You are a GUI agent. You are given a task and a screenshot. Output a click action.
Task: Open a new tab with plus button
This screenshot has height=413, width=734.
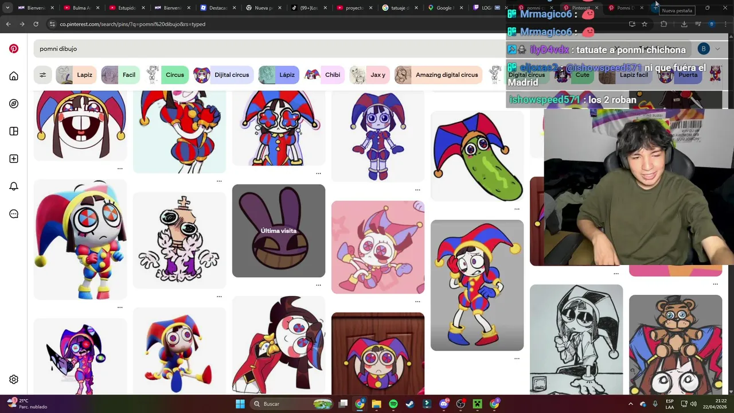click(x=655, y=8)
